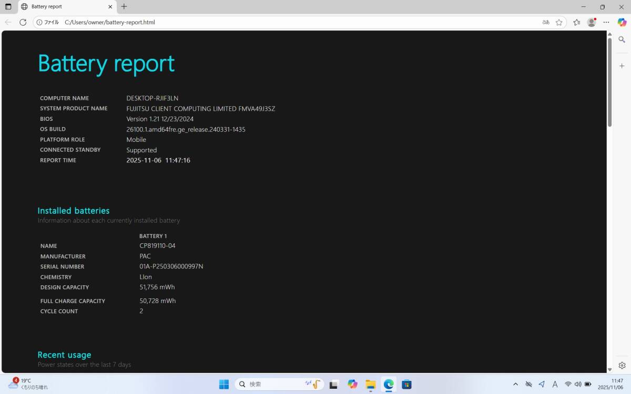Select the Battery report tab

click(67, 7)
